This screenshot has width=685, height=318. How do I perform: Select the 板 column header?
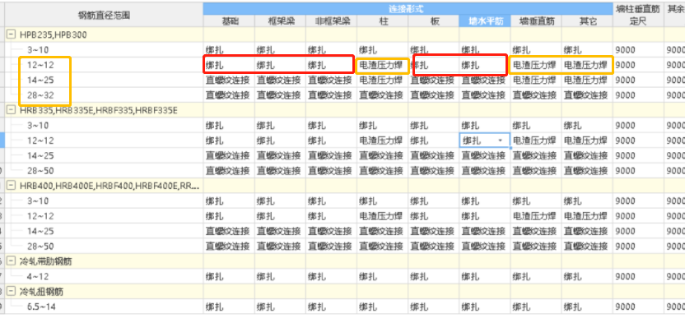click(x=433, y=21)
